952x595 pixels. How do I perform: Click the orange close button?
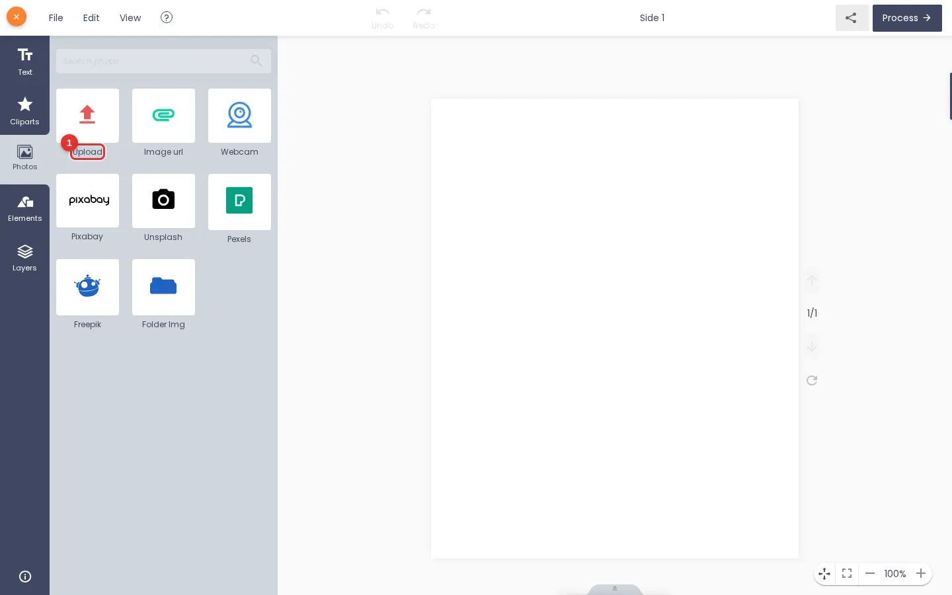17,17
